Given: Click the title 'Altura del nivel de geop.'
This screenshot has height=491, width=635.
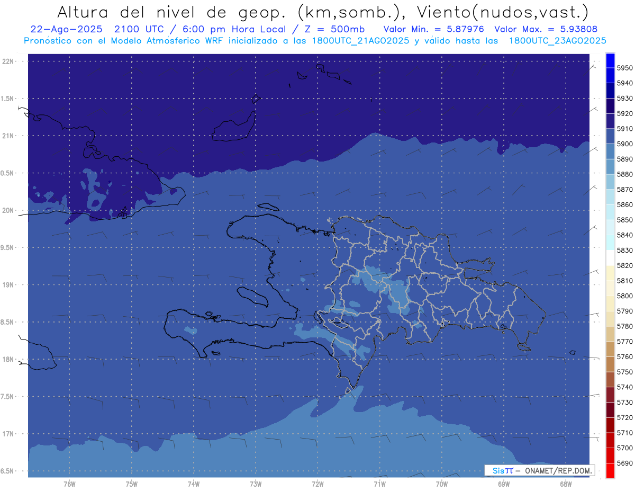Looking at the screenshot, I should 171,12.
